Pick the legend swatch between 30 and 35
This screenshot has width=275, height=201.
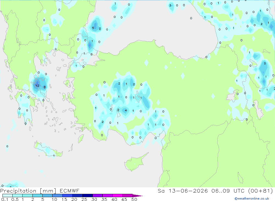coord(98,196)
